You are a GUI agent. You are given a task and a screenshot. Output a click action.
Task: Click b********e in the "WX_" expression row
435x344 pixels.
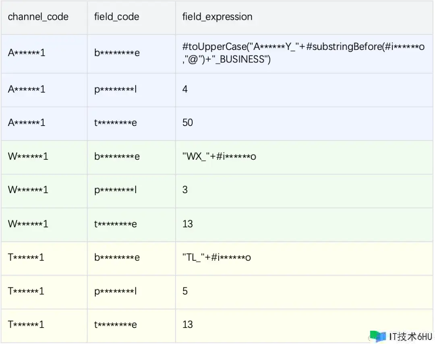click(x=117, y=157)
